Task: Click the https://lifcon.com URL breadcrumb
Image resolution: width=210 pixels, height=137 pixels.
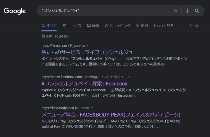Action: (x=63, y=46)
